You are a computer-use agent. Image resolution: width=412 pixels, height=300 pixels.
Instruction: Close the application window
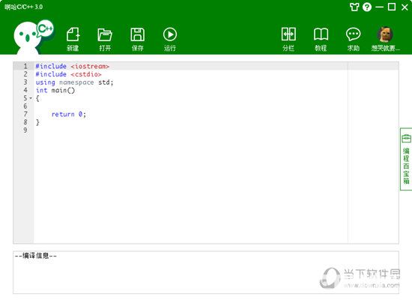405,7
